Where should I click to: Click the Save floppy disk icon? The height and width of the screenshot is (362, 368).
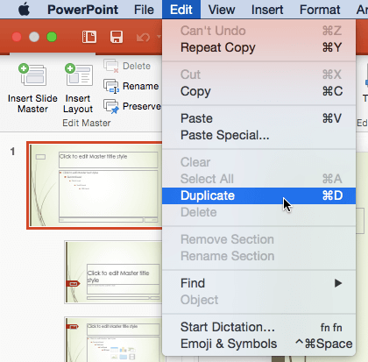click(x=117, y=37)
